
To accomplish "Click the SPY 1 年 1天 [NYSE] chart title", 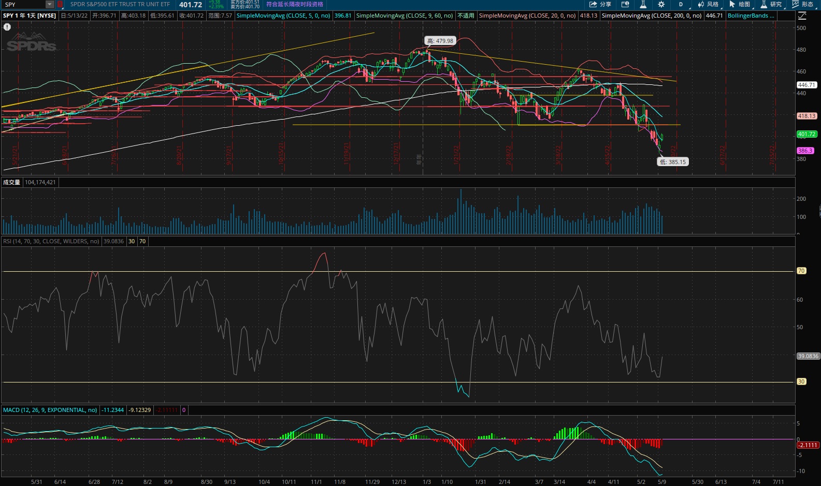I will pos(30,16).
